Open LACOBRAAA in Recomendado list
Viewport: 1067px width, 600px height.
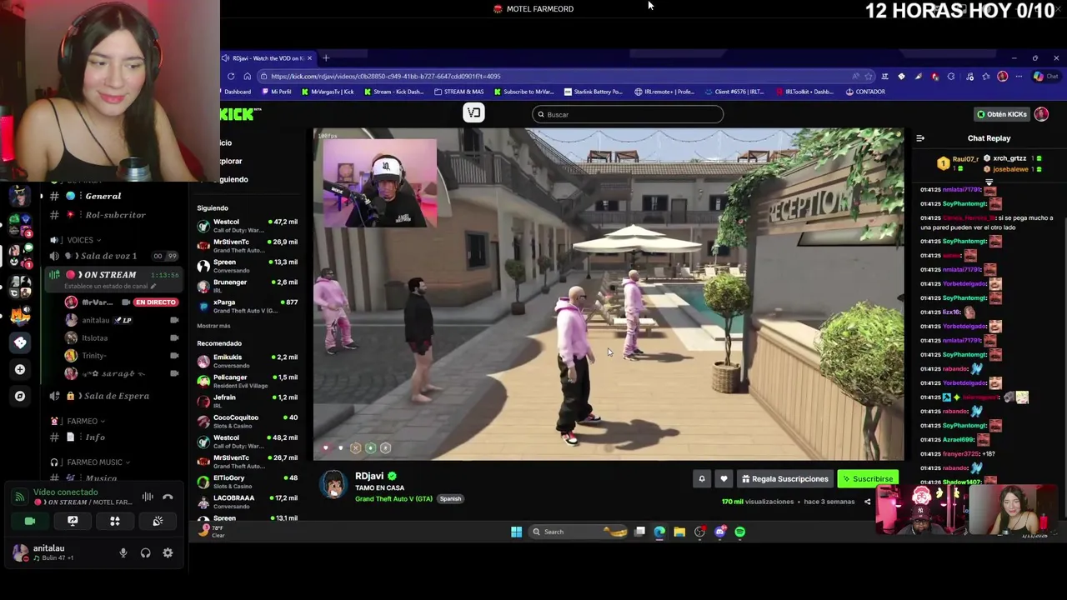[248, 501]
